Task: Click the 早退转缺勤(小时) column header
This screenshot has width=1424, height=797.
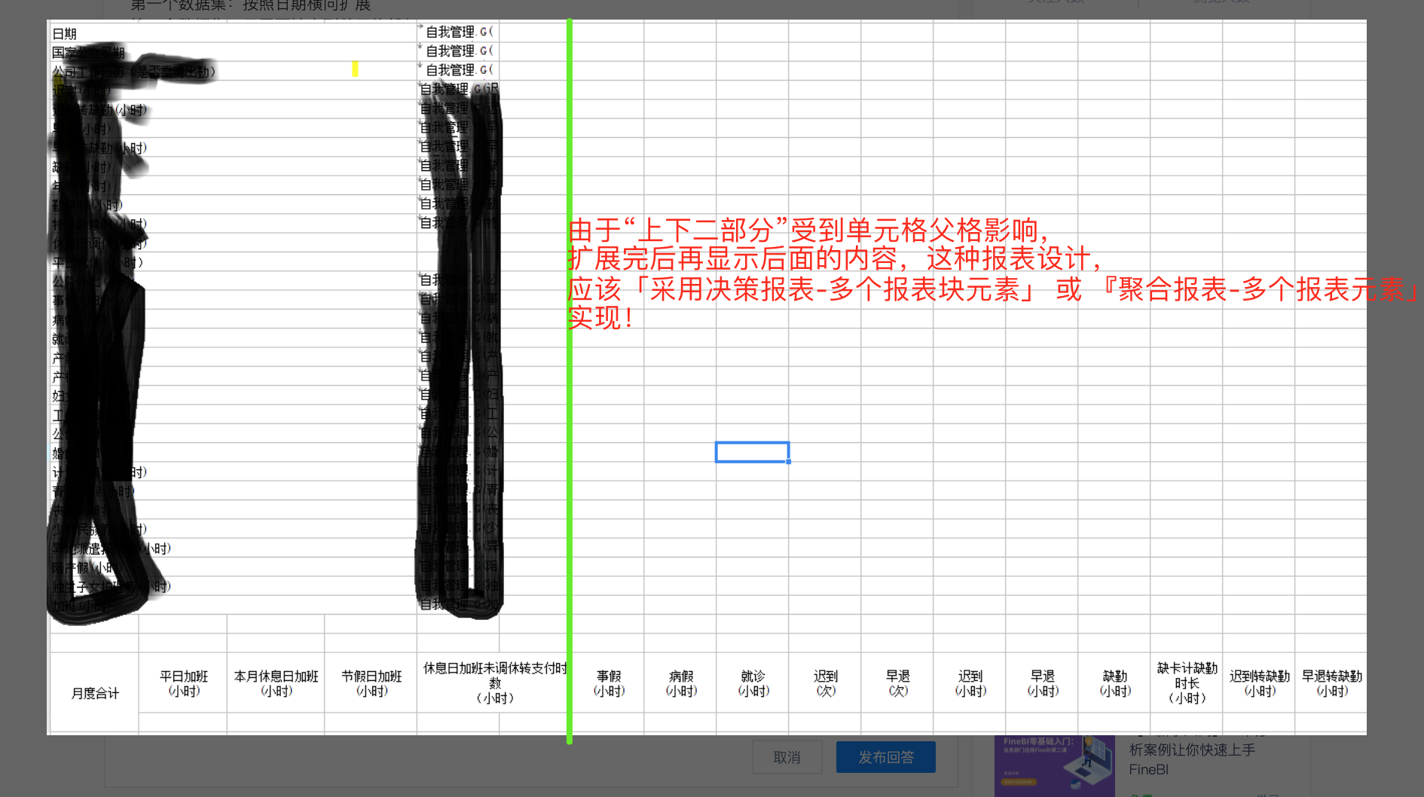Action: (1331, 683)
